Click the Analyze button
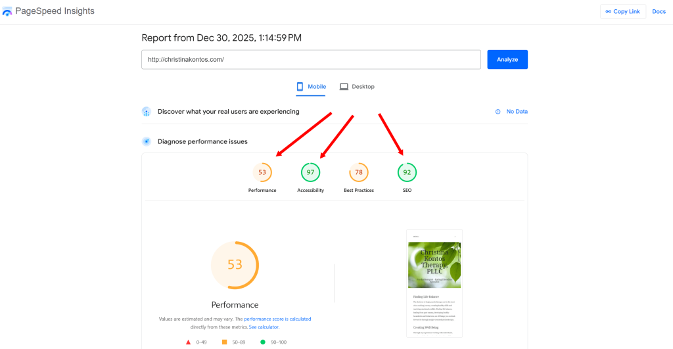This screenshot has width=673, height=349. point(507,60)
